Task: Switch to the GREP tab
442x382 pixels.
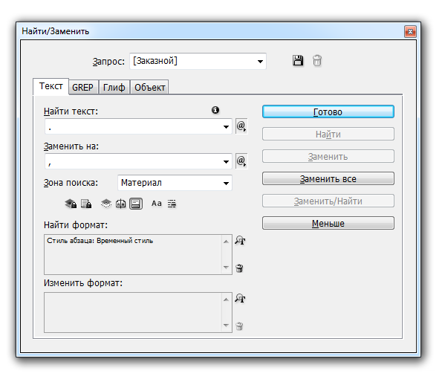Action: point(82,88)
